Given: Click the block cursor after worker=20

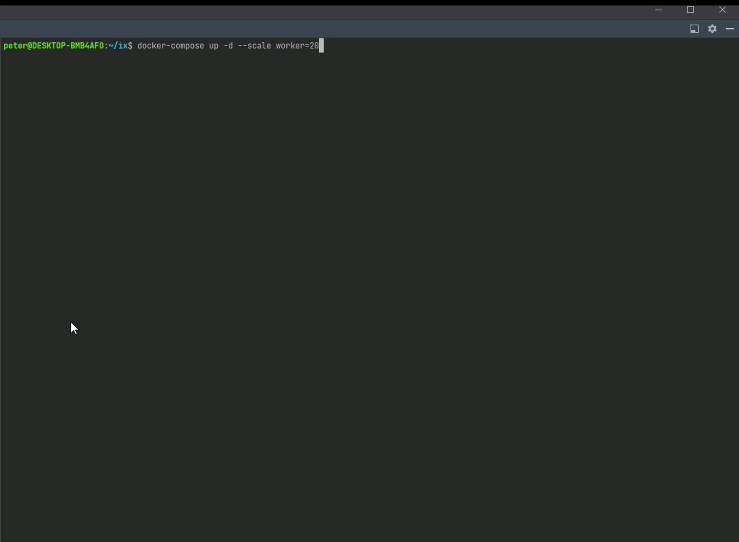Looking at the screenshot, I should [x=321, y=46].
